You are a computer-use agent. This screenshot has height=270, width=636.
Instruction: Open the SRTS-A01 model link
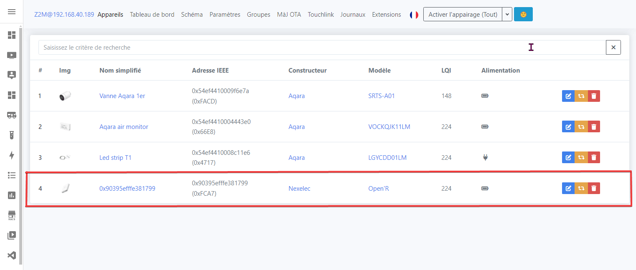tap(382, 96)
